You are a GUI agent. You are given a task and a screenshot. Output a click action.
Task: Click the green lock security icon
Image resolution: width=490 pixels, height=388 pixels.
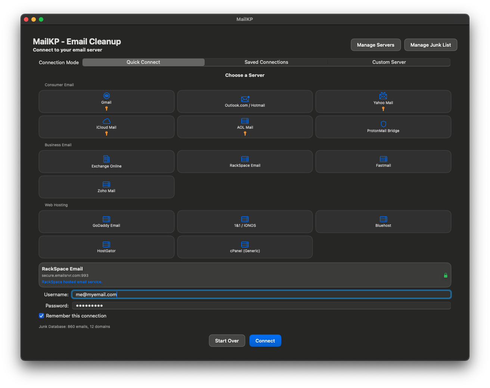point(446,275)
